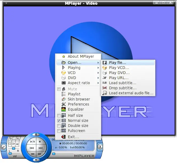Select Load external audio file...
Image resolution: width=177 pixels, height=163 pixels.
click(128, 93)
